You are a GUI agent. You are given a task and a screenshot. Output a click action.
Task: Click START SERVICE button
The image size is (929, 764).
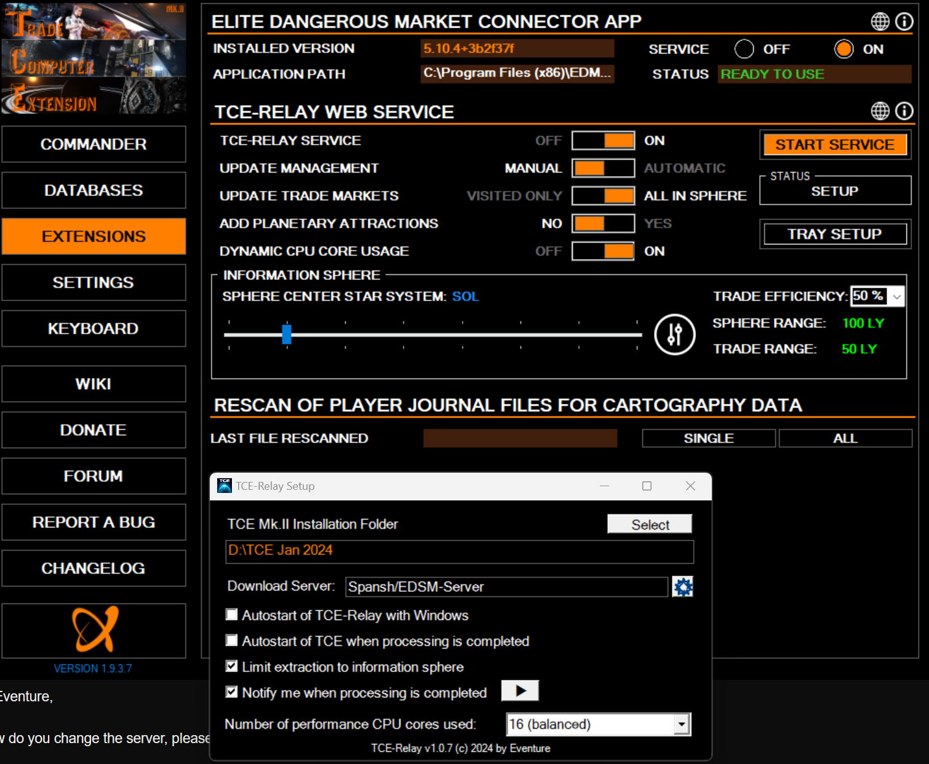point(835,144)
